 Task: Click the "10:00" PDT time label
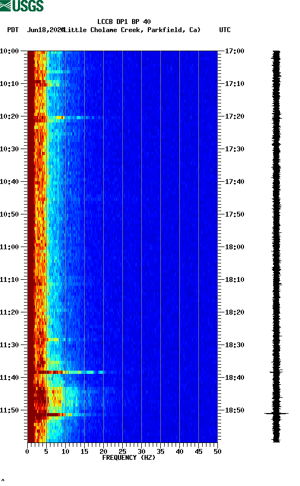(9, 51)
